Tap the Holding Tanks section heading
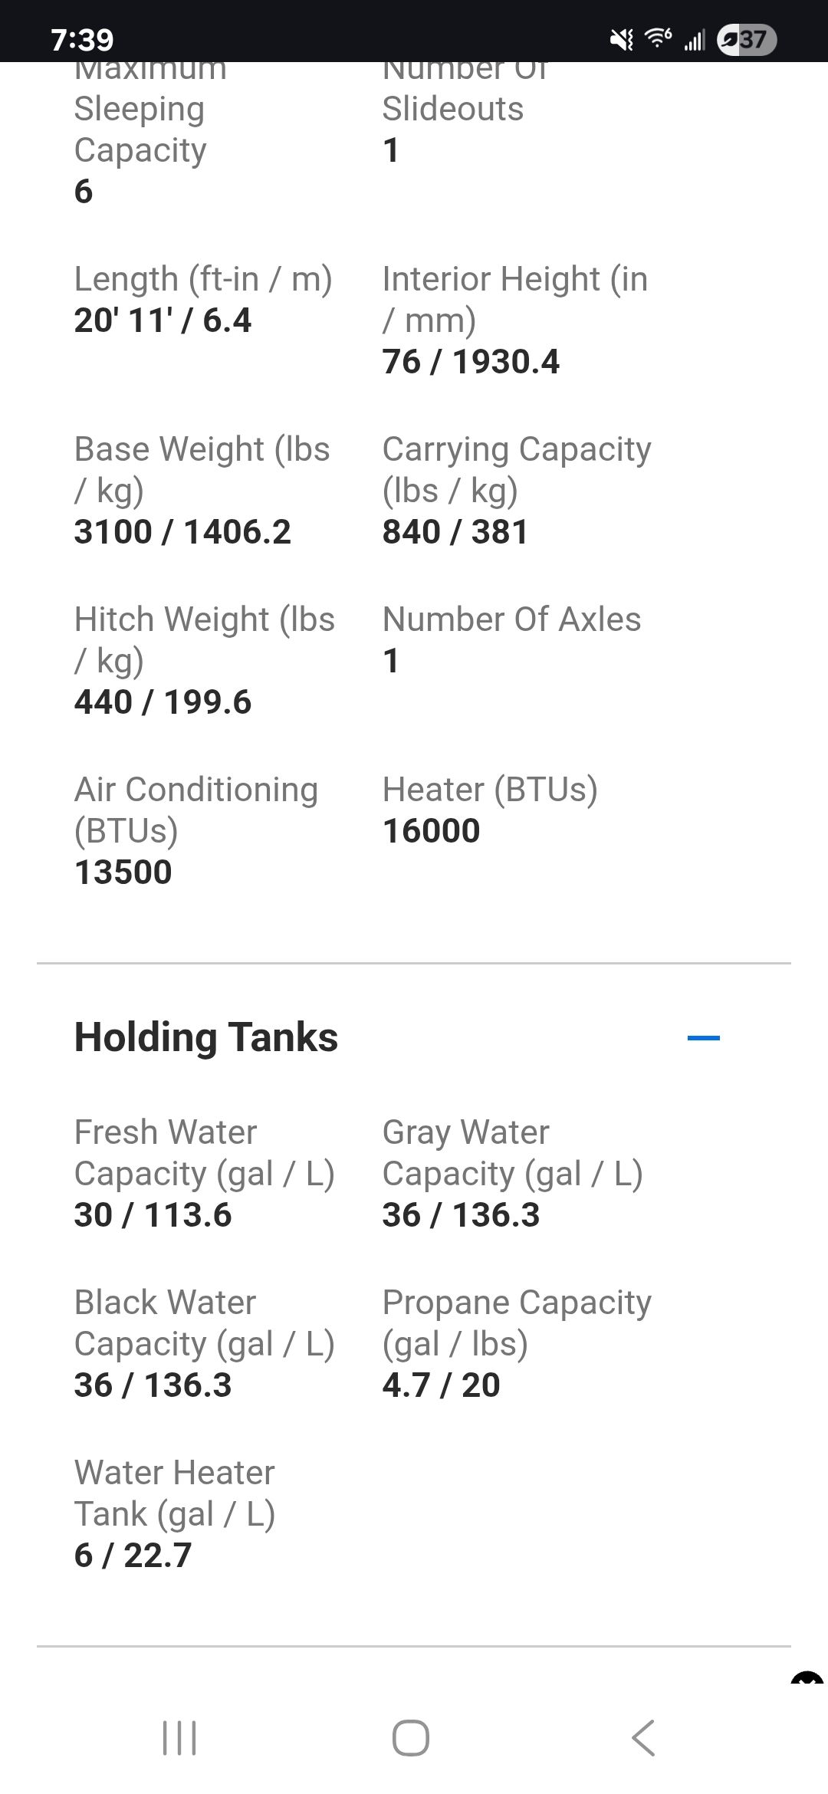Viewport: 828px width, 1794px height. 206,1037
